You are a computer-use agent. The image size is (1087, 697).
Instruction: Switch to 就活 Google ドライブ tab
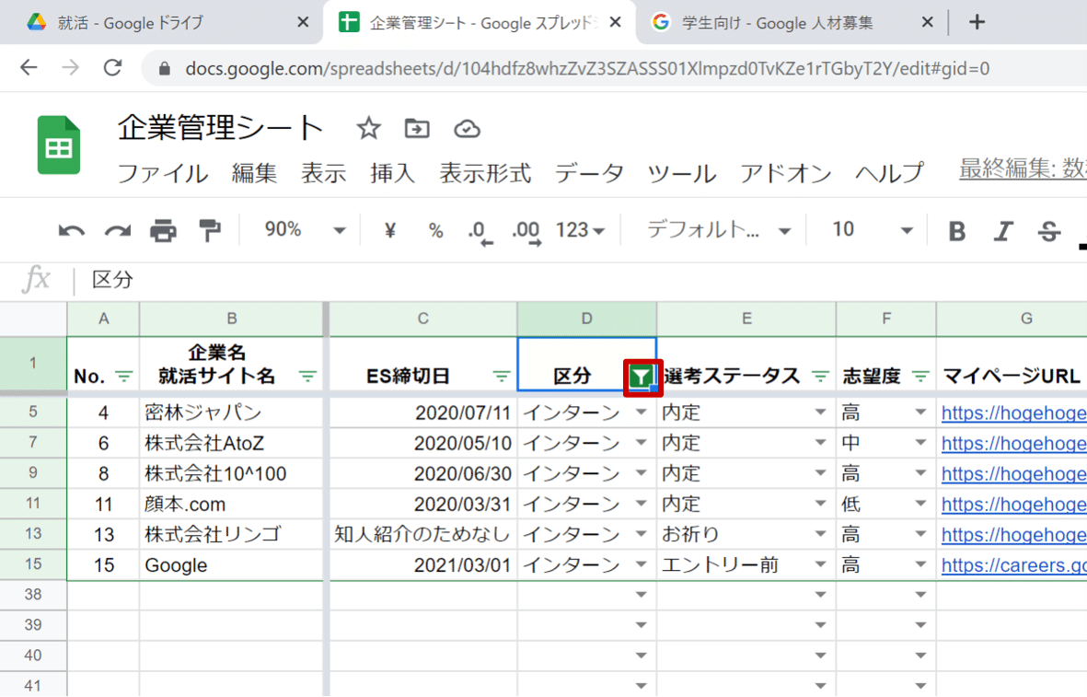tap(132, 23)
